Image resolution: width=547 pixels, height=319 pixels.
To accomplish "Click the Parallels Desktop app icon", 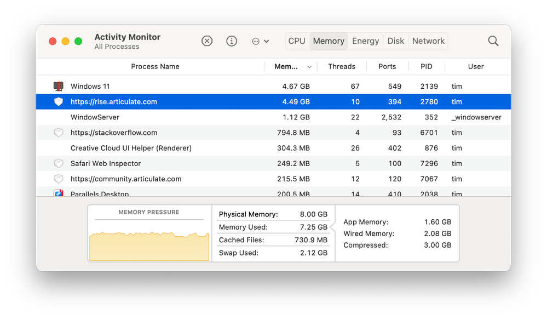I will [59, 193].
